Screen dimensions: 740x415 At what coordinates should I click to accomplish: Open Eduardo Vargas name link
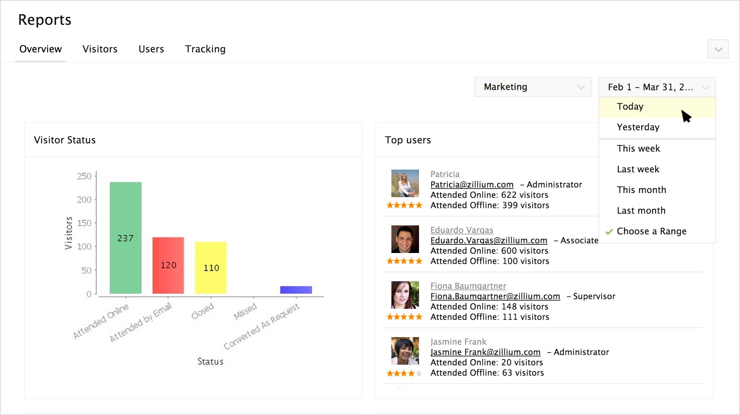coord(462,230)
